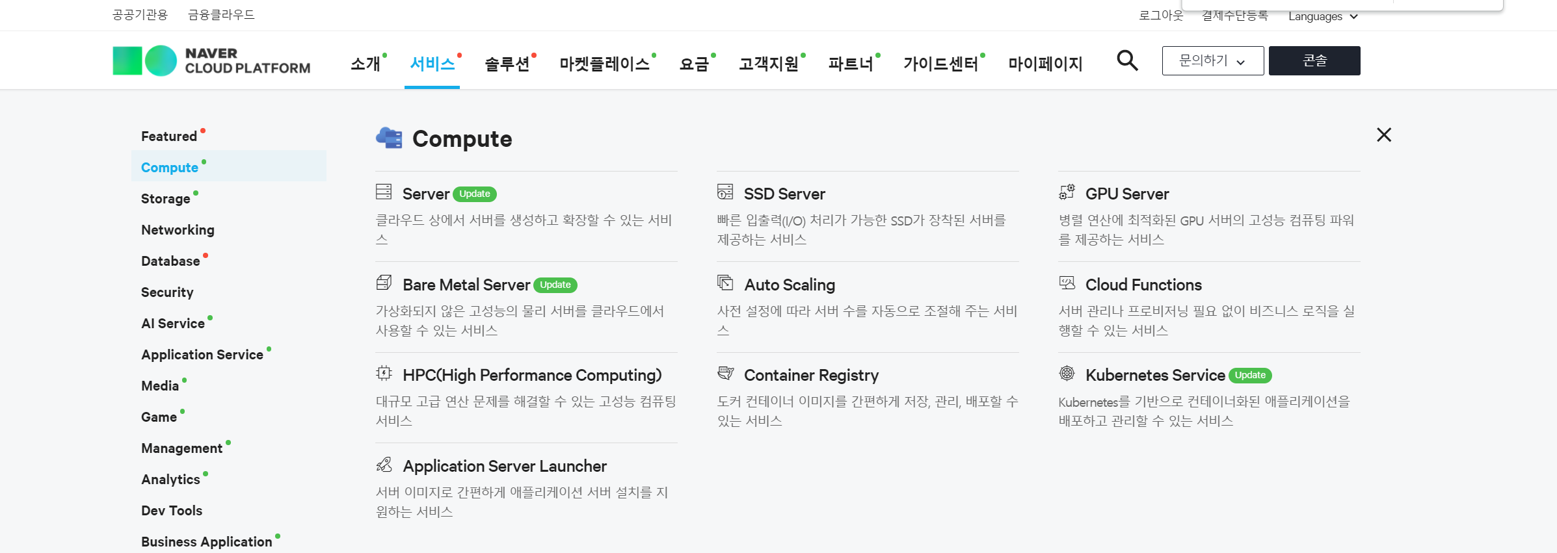Select the Storage category
This screenshot has height=553, width=1557.
coord(166,198)
